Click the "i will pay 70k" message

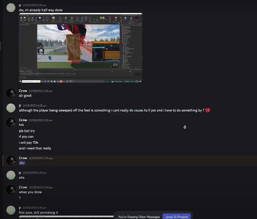[28, 142]
